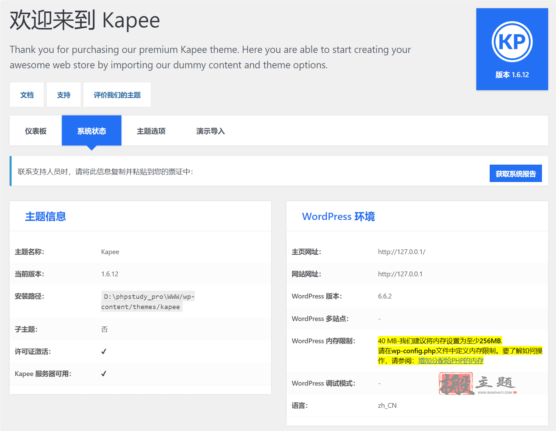Click the 欢迎来到 Kapee heading
Image resolution: width=556 pixels, height=431 pixels.
(x=85, y=20)
